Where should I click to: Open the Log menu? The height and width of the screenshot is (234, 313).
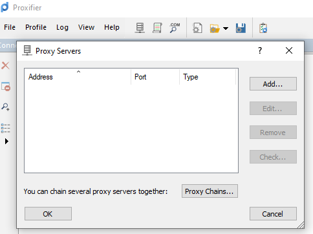[62, 28]
